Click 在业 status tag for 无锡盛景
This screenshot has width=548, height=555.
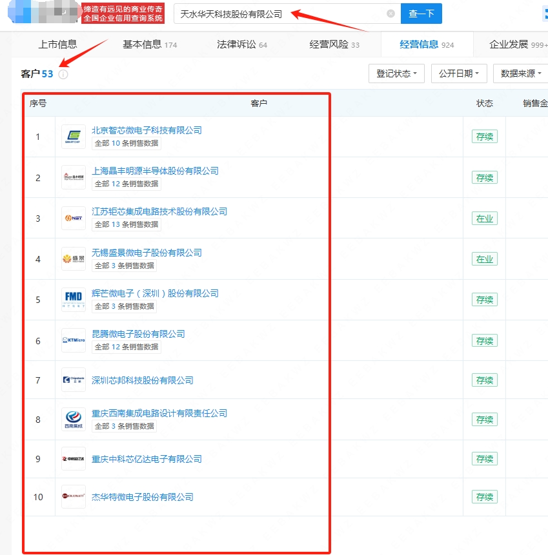tap(485, 259)
